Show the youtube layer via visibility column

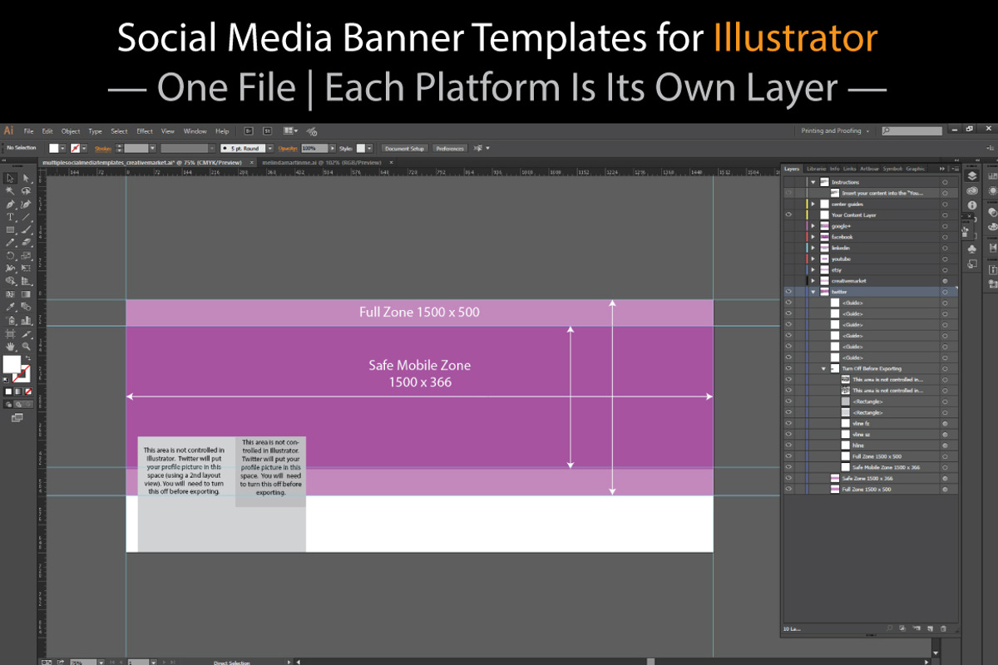tap(788, 259)
